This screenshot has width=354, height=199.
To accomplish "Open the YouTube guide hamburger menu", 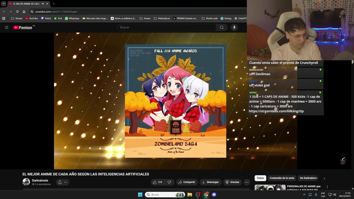I will [7, 27].
